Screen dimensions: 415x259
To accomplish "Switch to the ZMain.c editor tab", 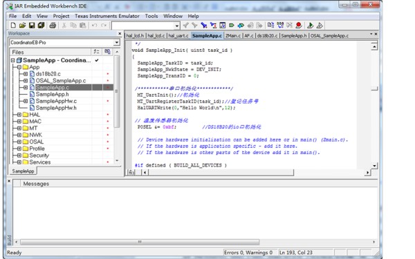I will pos(233,36).
